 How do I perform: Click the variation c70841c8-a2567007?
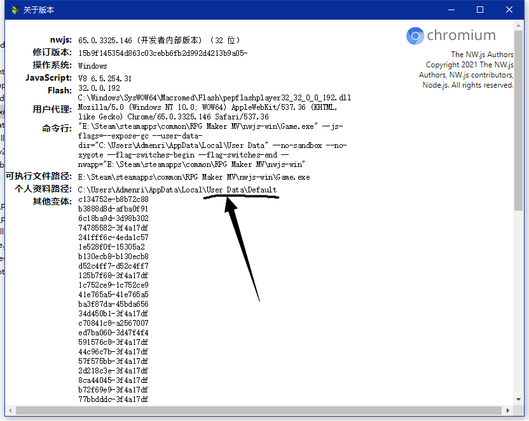(113, 323)
